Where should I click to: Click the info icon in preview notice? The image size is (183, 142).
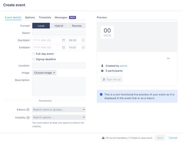[x=101, y=94]
